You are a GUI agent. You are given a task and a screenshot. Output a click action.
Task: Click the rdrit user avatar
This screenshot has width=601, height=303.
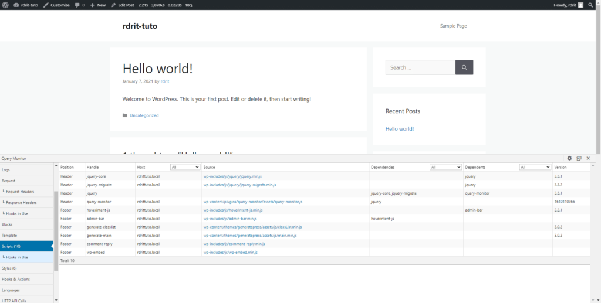(x=580, y=5)
